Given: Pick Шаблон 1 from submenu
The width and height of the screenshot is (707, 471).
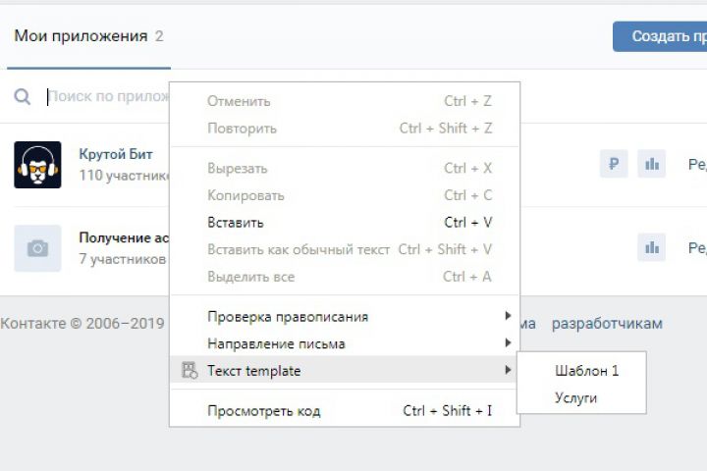Looking at the screenshot, I should [x=586, y=371].
